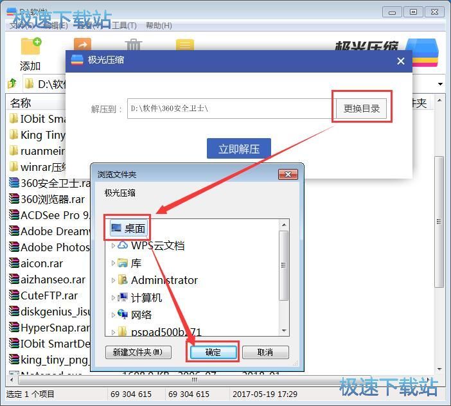The image size is (451, 406).
Task: Click the green up-directory arrow icon
Action: [x=12, y=84]
